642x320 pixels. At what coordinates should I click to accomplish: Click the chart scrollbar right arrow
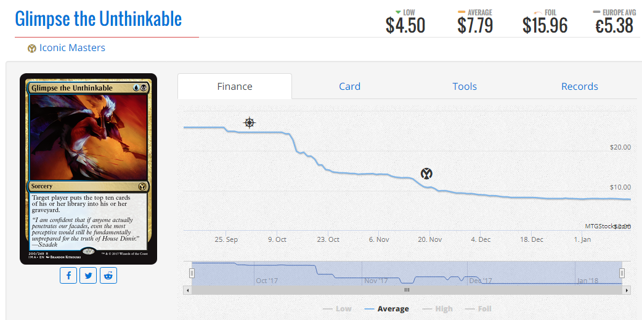pos(627,290)
